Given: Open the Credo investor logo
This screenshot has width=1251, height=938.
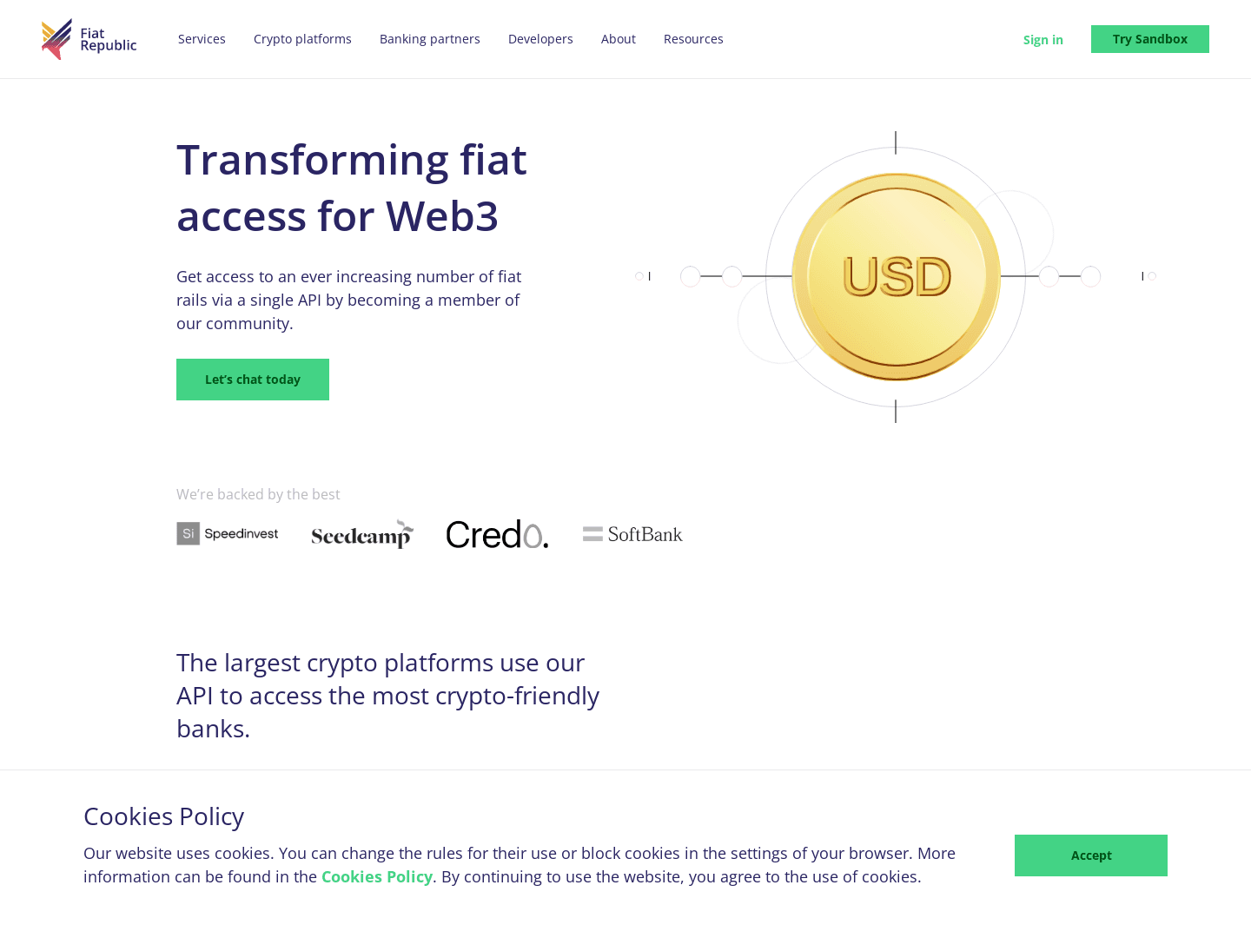Looking at the screenshot, I should [x=497, y=534].
